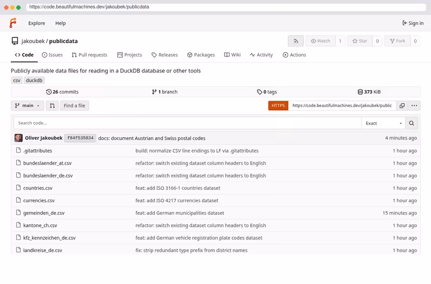Watch this repository
The height and width of the screenshot is (284, 431).
click(320, 41)
